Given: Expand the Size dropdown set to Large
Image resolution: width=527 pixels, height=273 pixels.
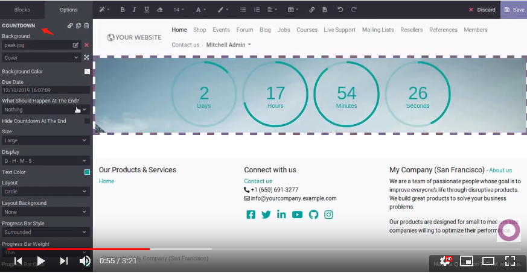Looking at the screenshot, I should click(45, 140).
